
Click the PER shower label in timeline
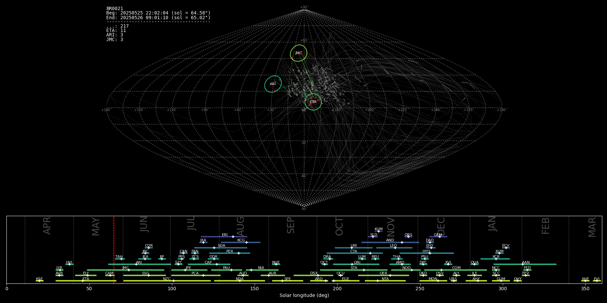point(230,251)
